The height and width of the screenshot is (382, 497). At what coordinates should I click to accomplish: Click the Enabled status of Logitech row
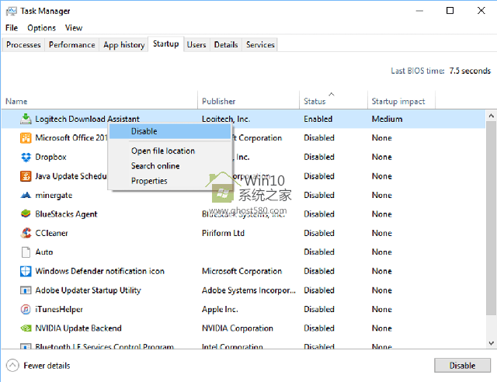(x=318, y=119)
